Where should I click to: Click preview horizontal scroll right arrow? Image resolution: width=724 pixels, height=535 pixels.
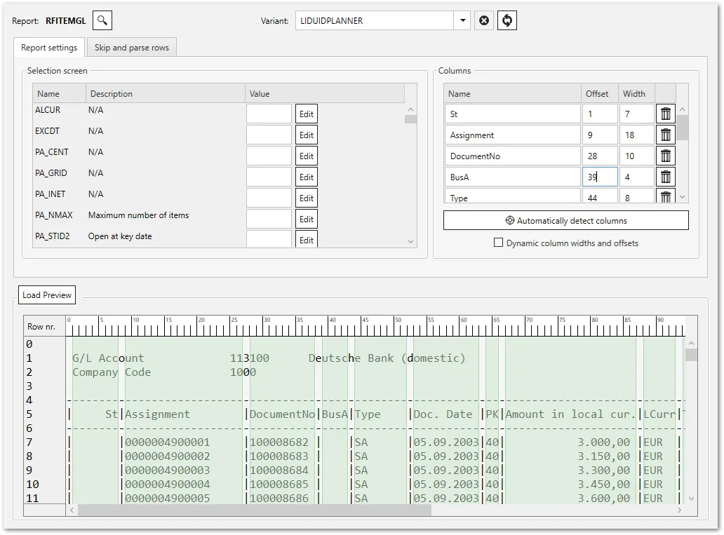pos(679,510)
